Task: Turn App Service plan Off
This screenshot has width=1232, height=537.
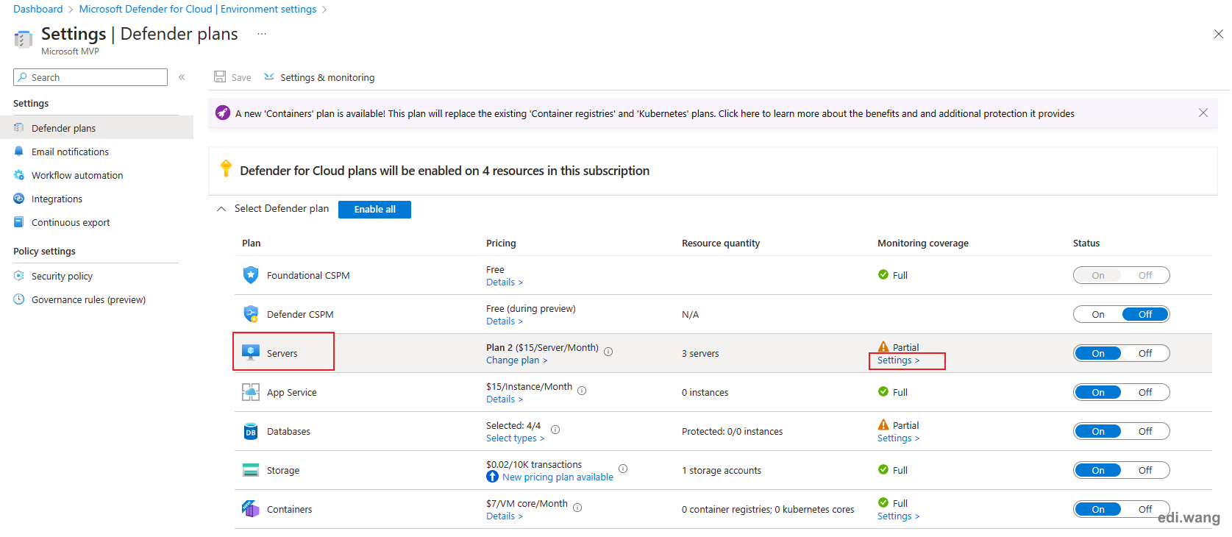Action: (x=1145, y=392)
